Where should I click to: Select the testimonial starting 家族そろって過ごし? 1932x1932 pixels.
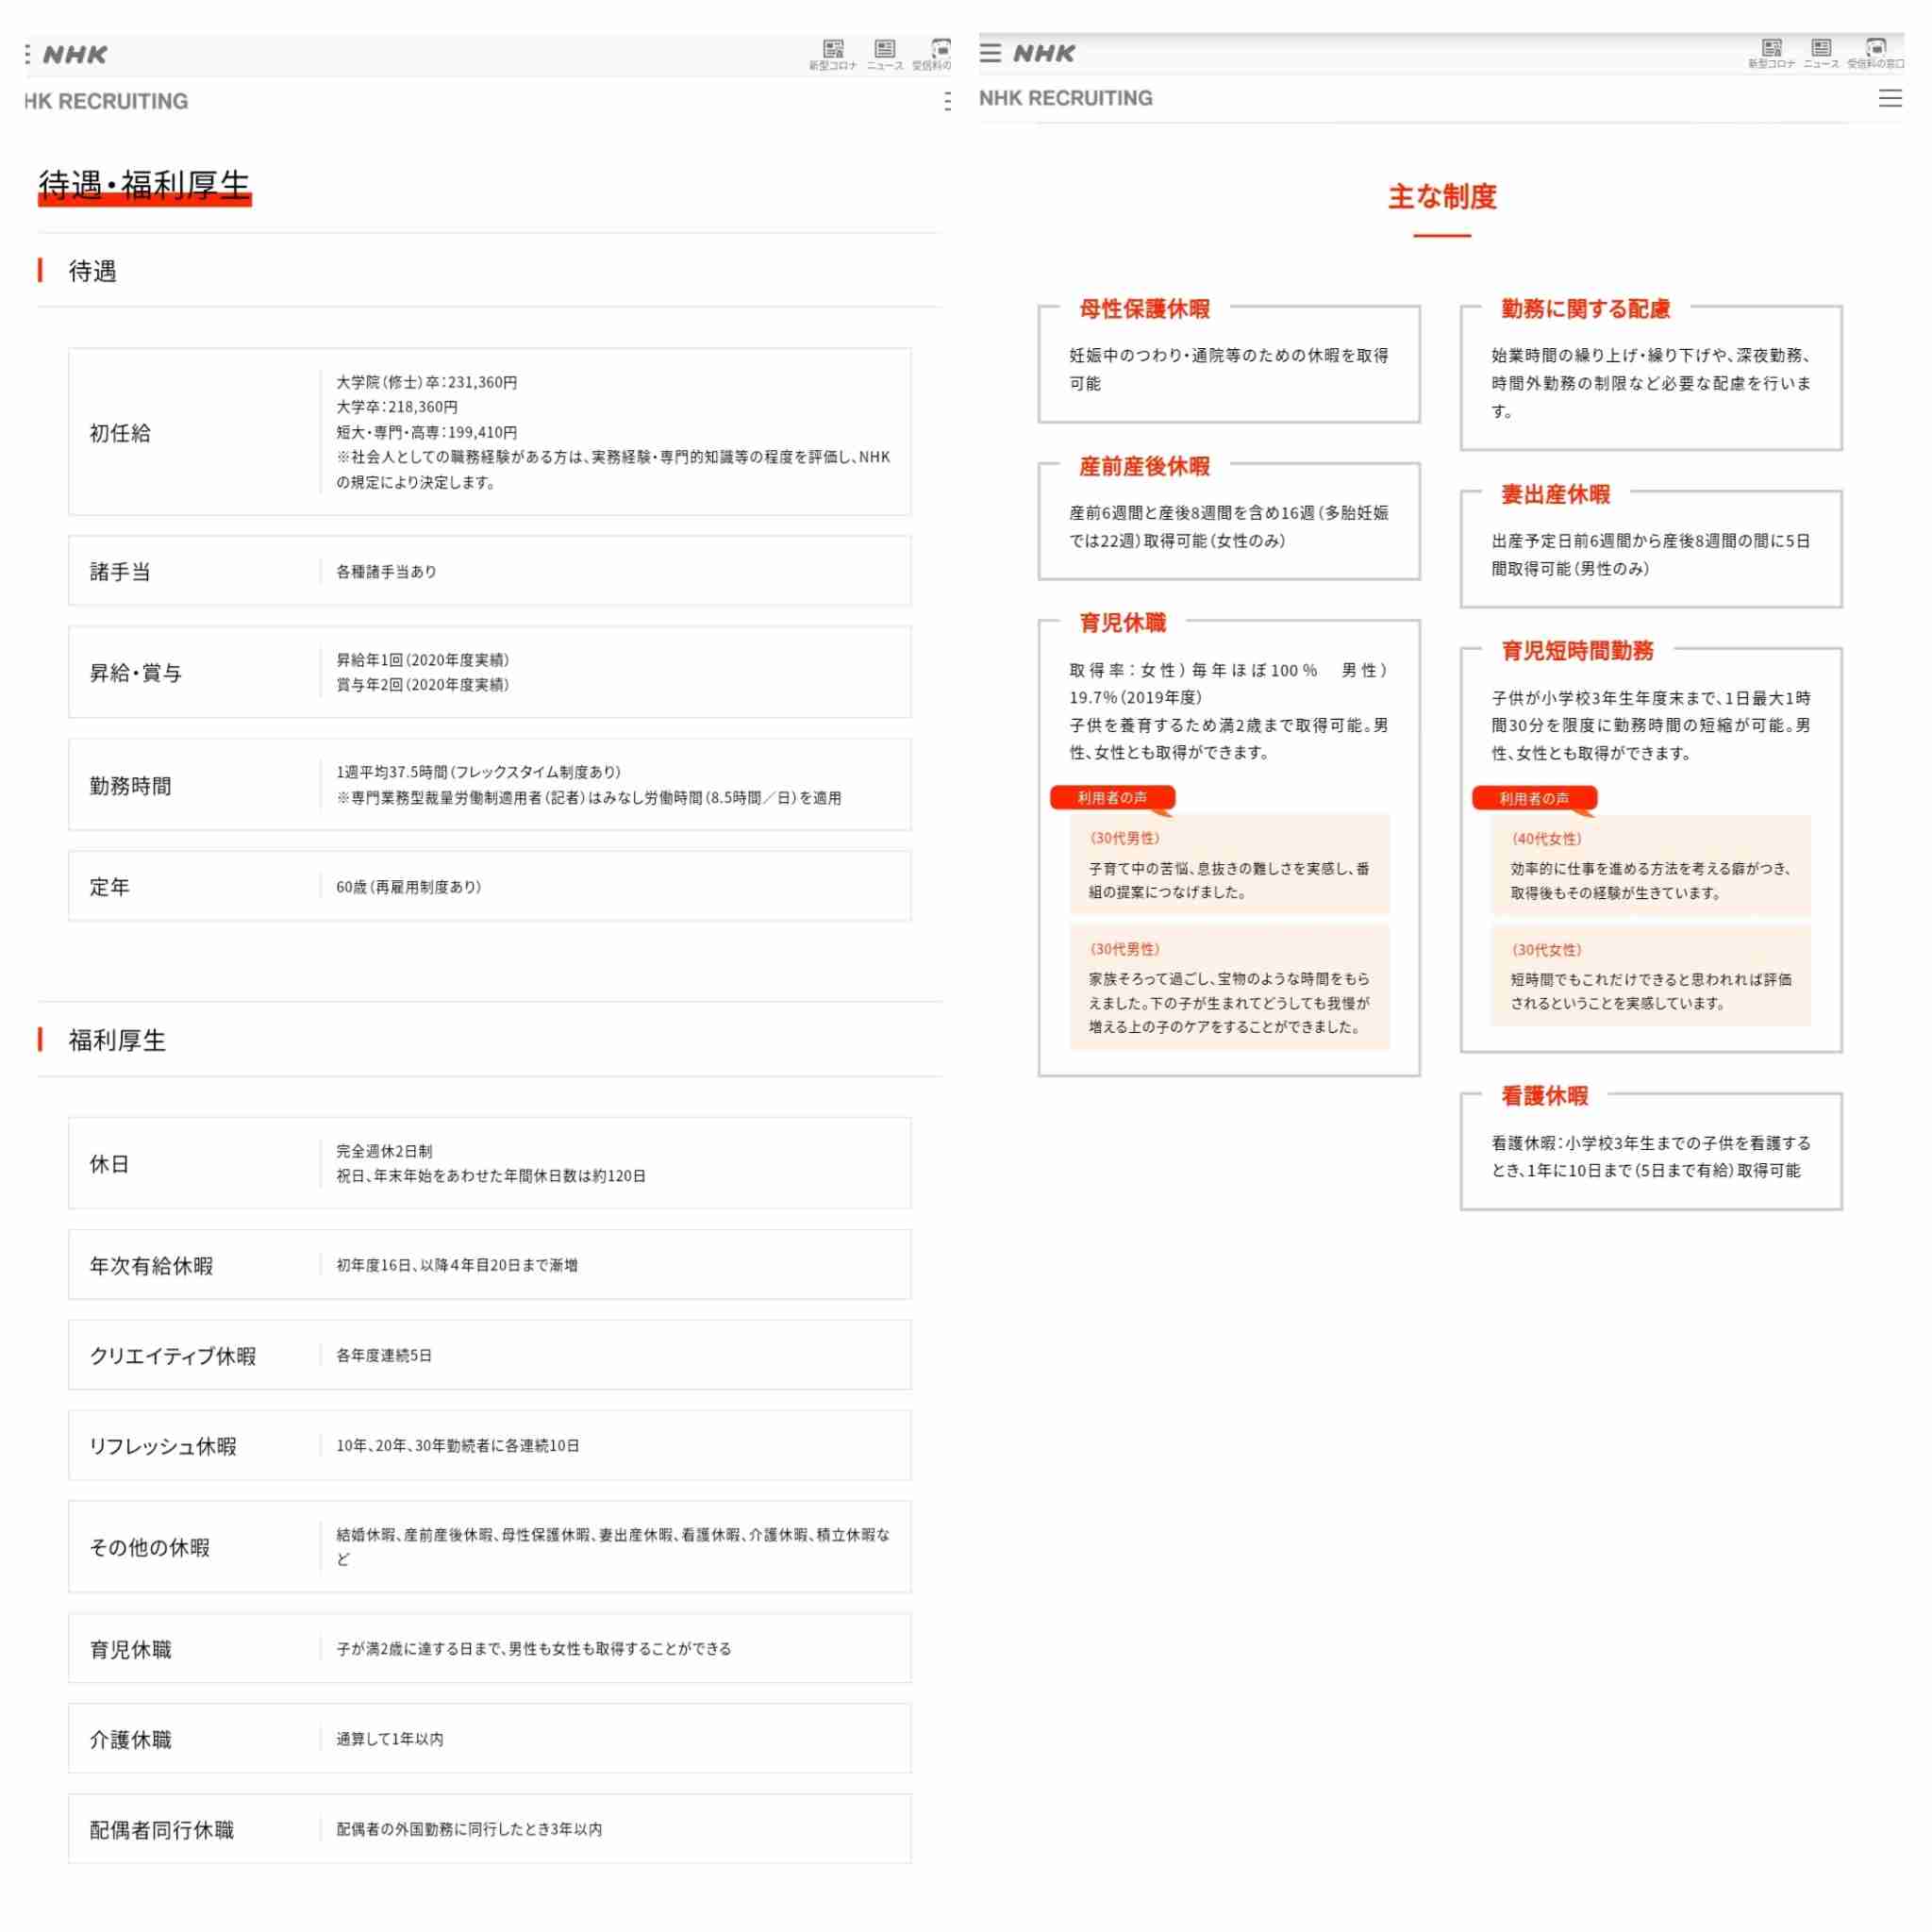point(1229,1003)
